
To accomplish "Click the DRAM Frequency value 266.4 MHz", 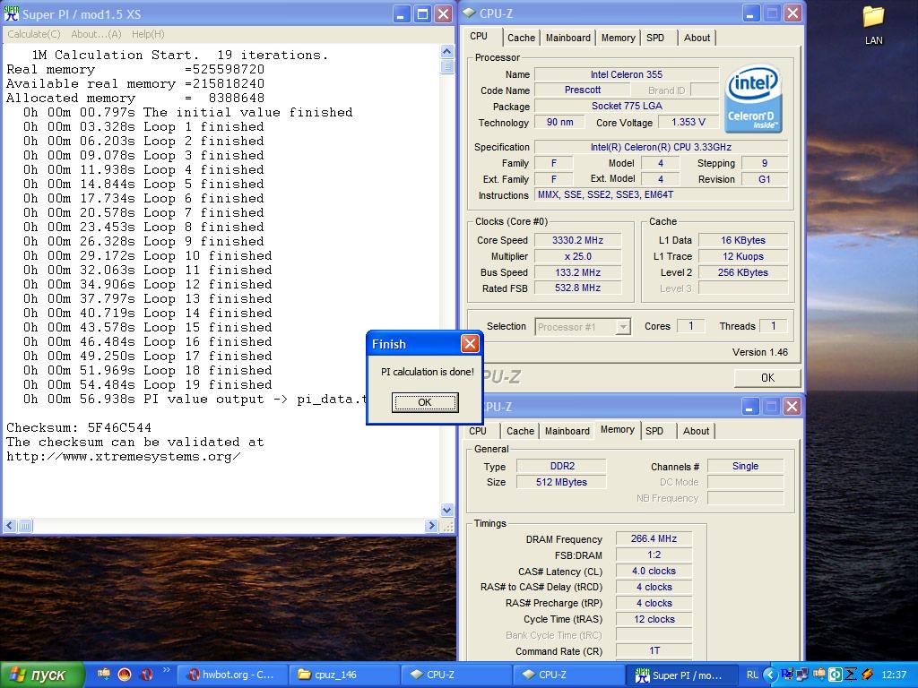I will [x=654, y=538].
